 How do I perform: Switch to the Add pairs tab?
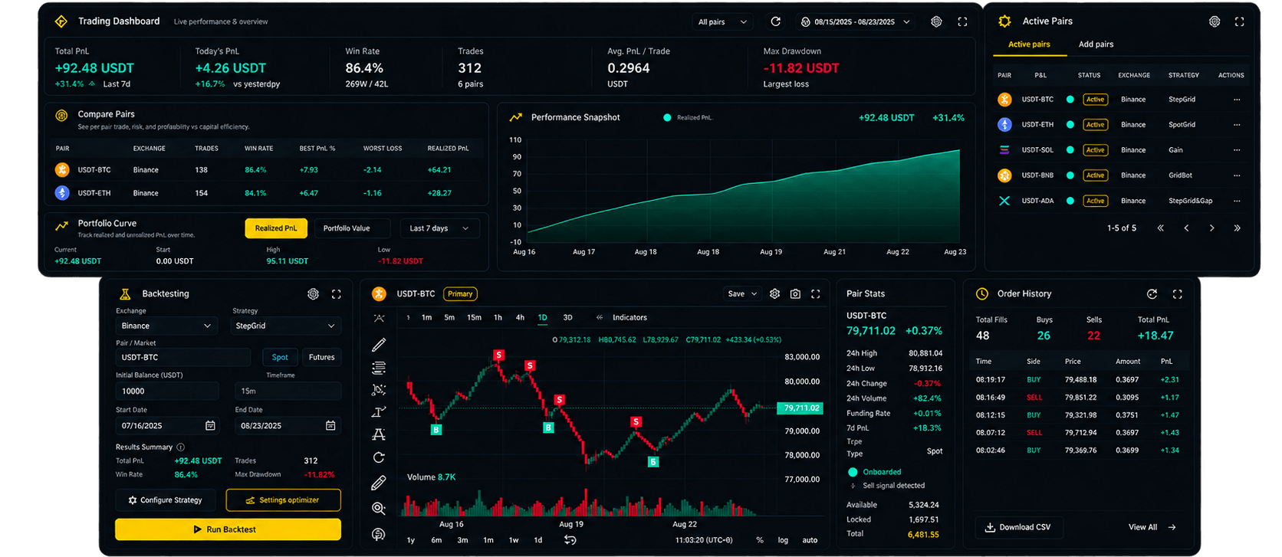point(1096,44)
